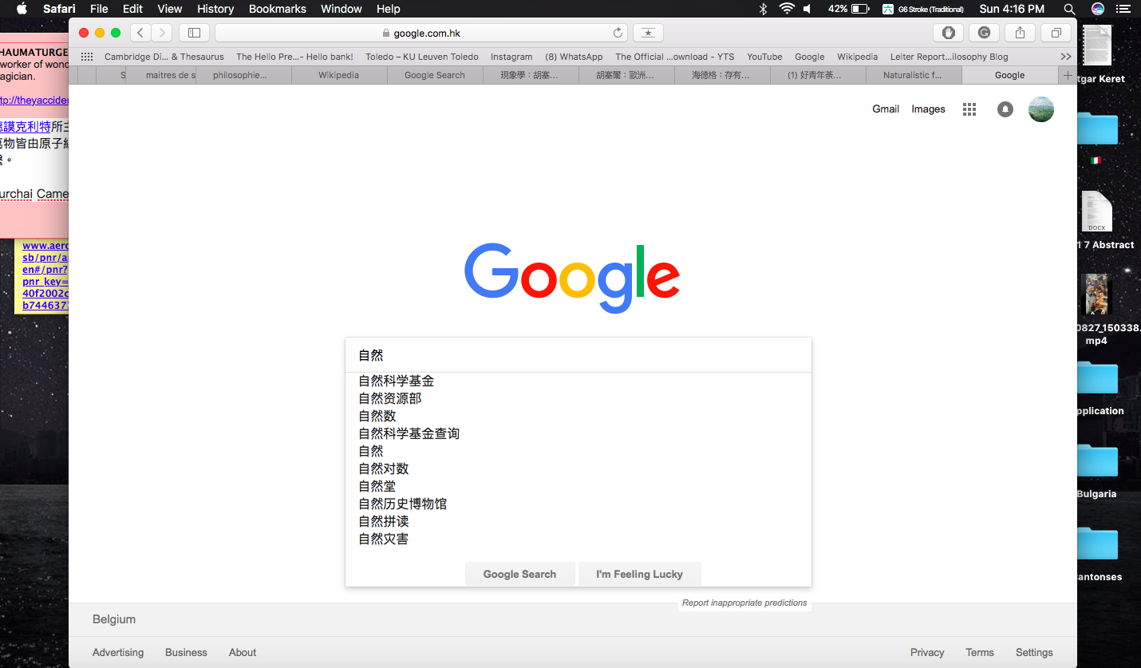Choose suggestion 自然灾害
The height and width of the screenshot is (668, 1141).
coord(384,540)
